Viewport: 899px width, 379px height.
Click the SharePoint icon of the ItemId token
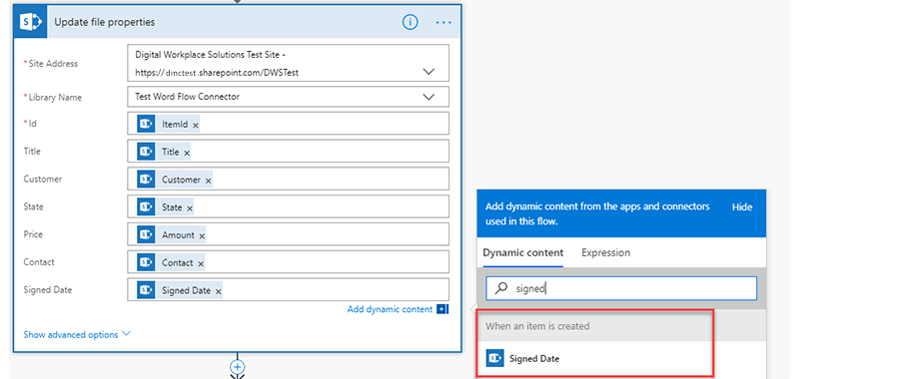click(146, 125)
